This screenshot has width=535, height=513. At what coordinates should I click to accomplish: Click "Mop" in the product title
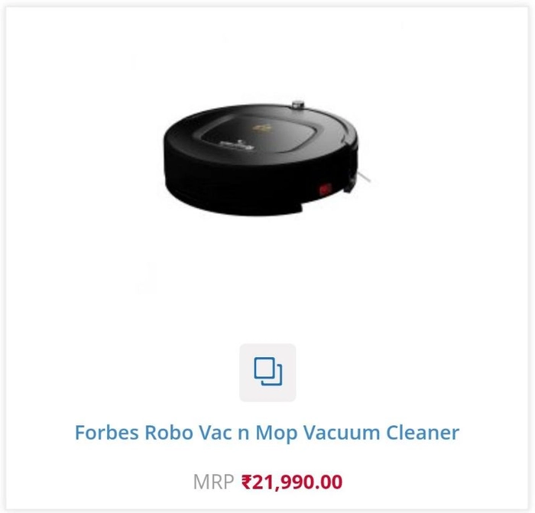point(277,433)
